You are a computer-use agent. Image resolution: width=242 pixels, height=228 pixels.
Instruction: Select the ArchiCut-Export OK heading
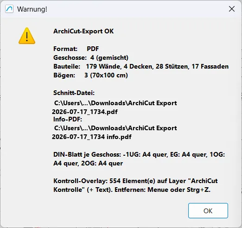click(x=83, y=31)
